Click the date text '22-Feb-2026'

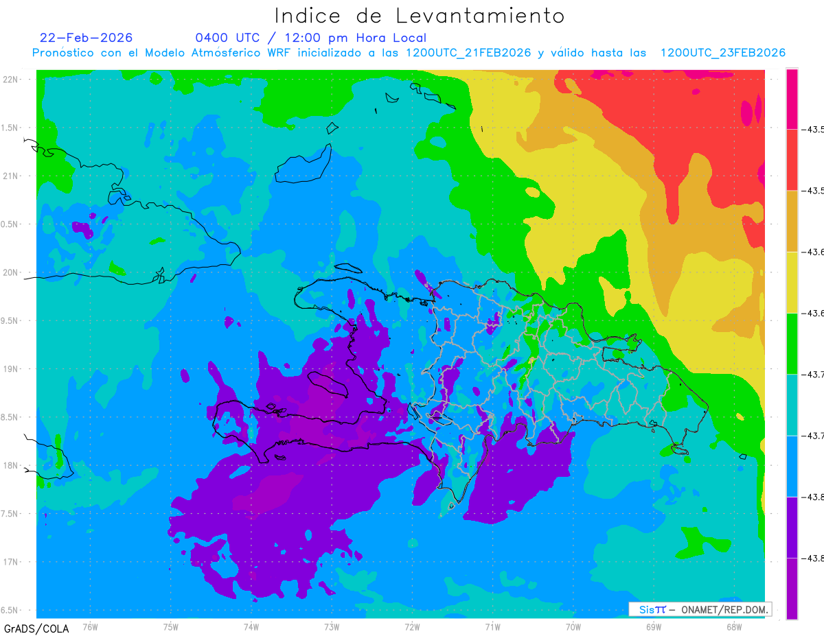87,38
